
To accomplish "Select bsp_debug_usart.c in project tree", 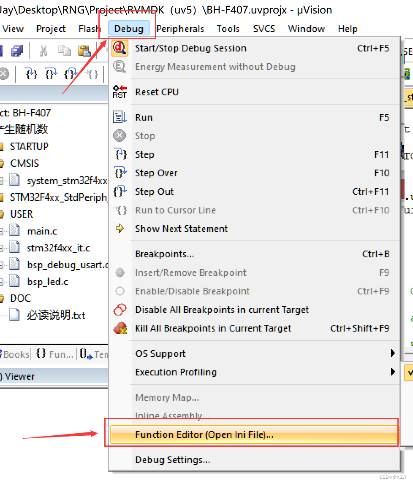I will pos(68,265).
